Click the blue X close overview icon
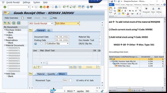The width and height of the screenshot is (167, 93). [19, 23]
